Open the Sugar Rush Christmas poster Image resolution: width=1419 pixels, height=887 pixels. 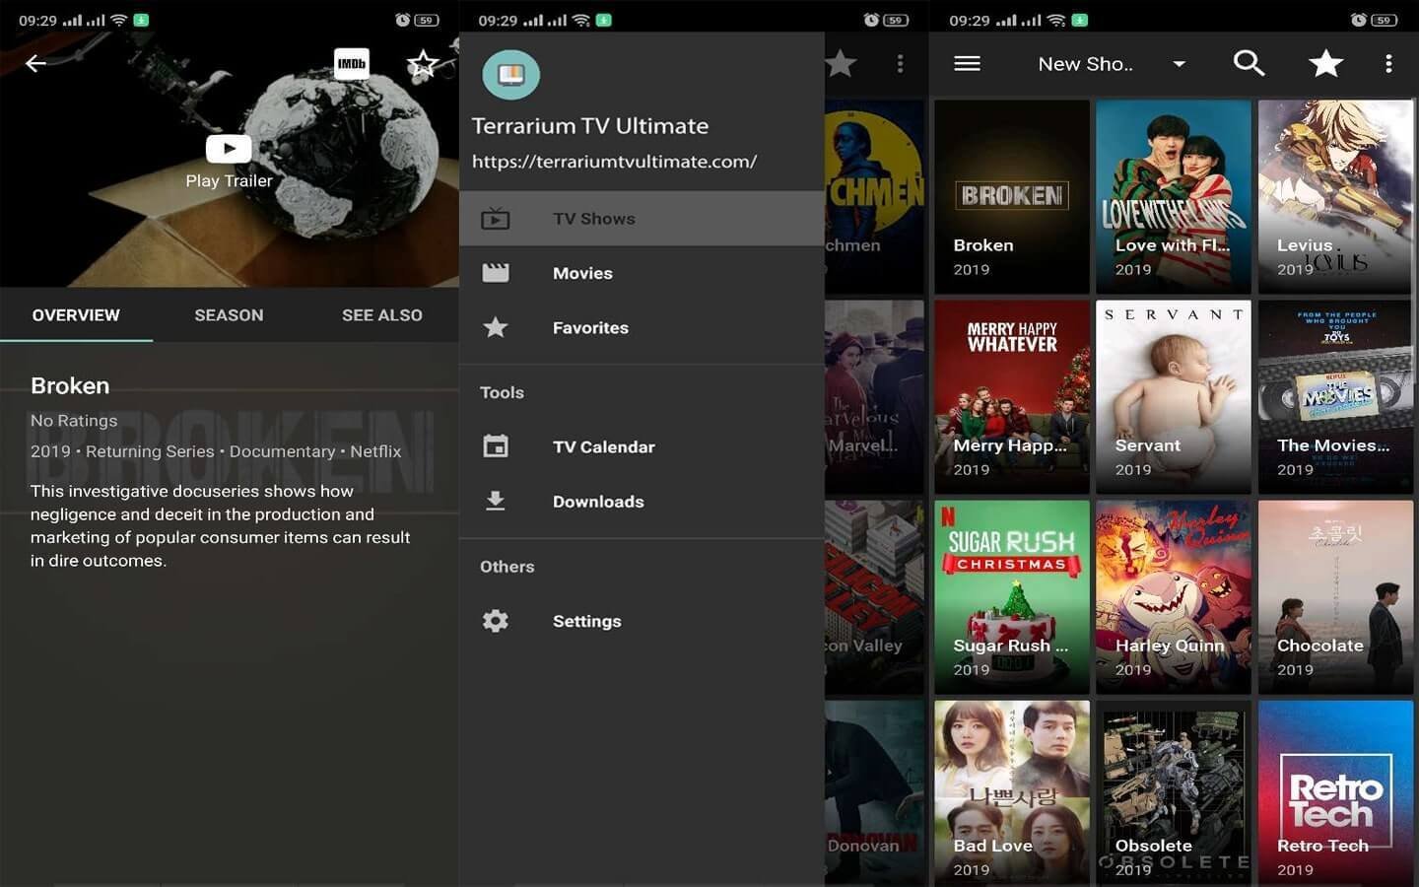[x=1012, y=597]
